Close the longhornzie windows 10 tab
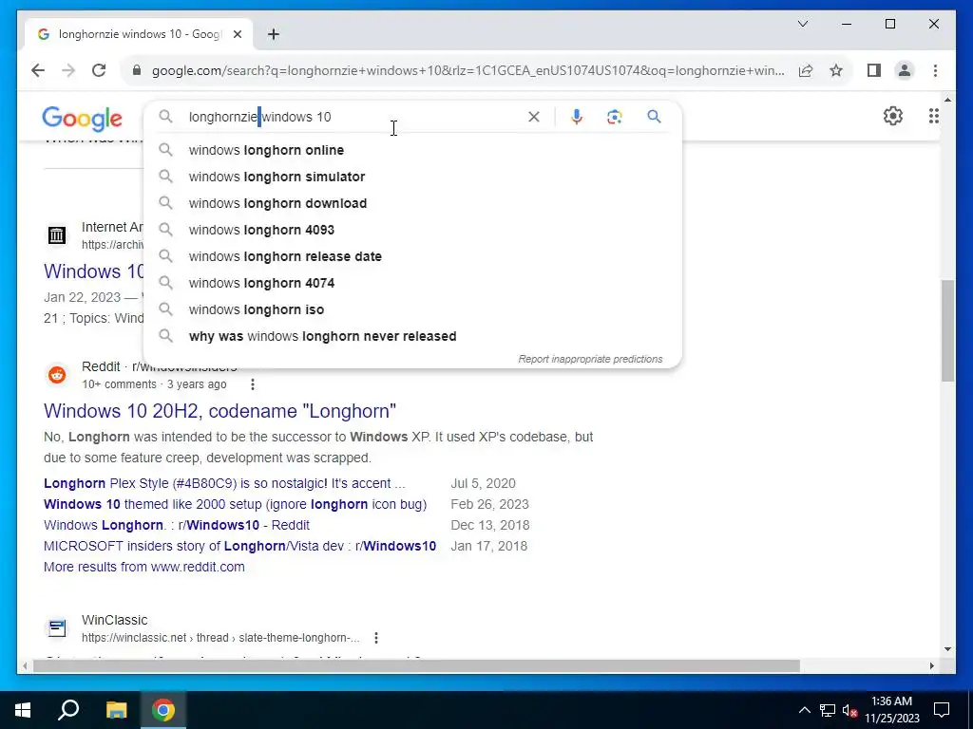 point(237,34)
